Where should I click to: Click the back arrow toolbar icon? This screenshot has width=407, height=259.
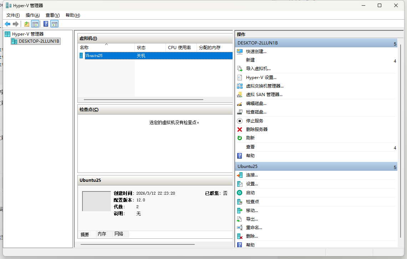click(x=7, y=24)
